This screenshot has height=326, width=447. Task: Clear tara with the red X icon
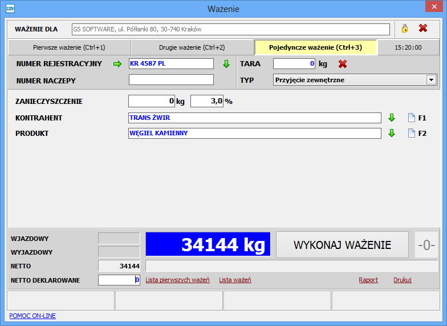pyautogui.click(x=343, y=64)
